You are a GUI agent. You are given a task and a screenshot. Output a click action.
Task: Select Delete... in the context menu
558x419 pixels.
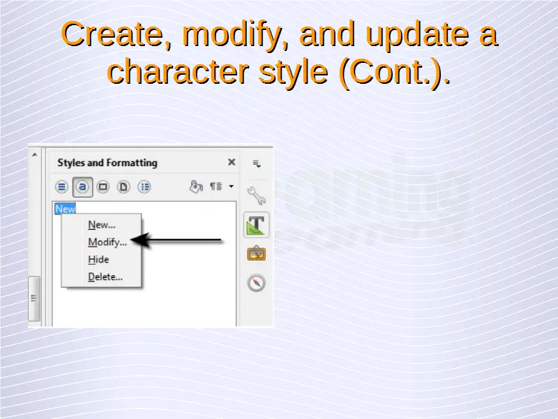[x=105, y=277]
